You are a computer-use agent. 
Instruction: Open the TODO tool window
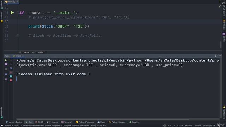tap(39, 122)
